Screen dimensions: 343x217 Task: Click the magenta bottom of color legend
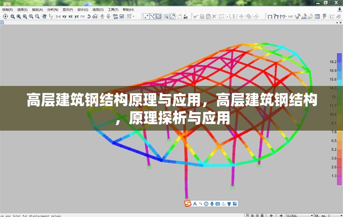coord(339,181)
